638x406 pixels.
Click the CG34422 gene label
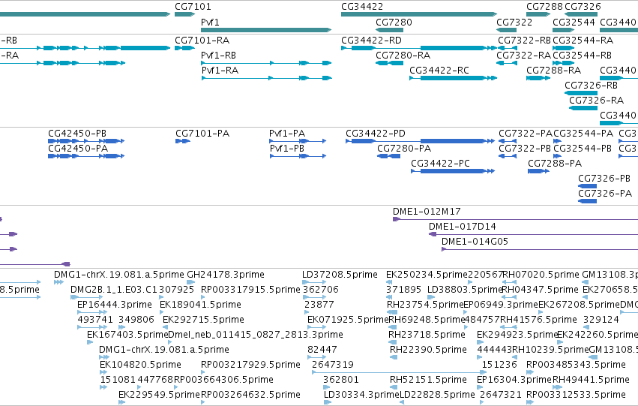point(362,7)
